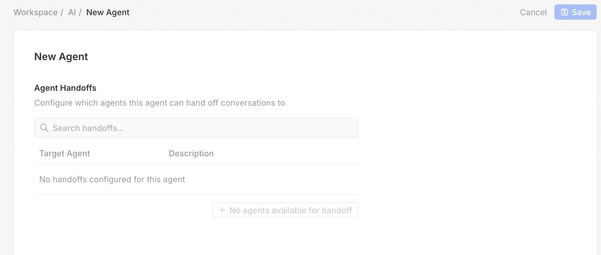Click the floppy disk icon on Save

565,12
